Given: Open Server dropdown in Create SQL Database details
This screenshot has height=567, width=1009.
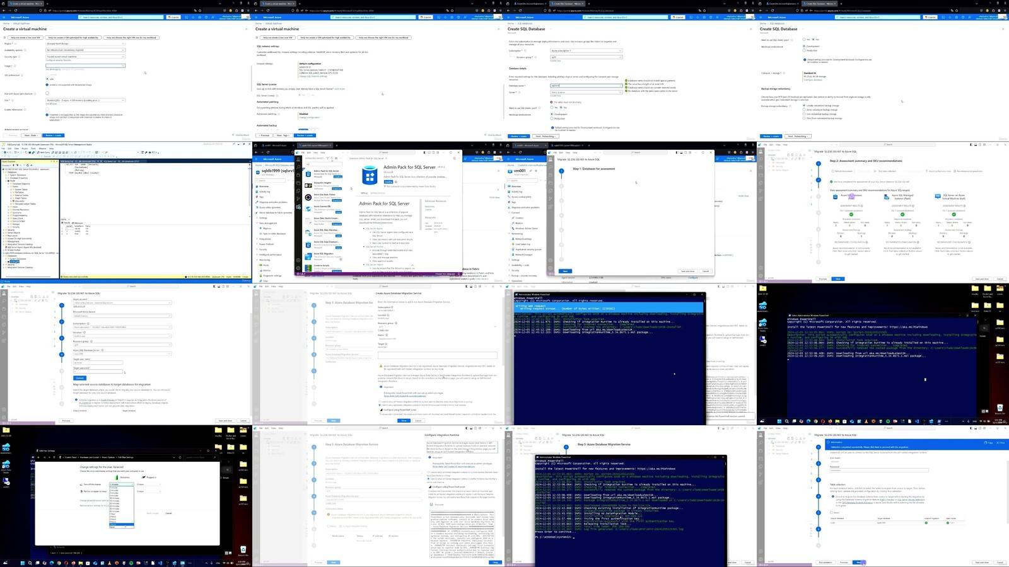Looking at the screenshot, I should [x=586, y=92].
